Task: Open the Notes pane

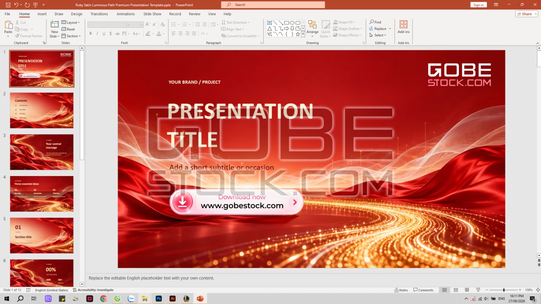Action: 401,290
